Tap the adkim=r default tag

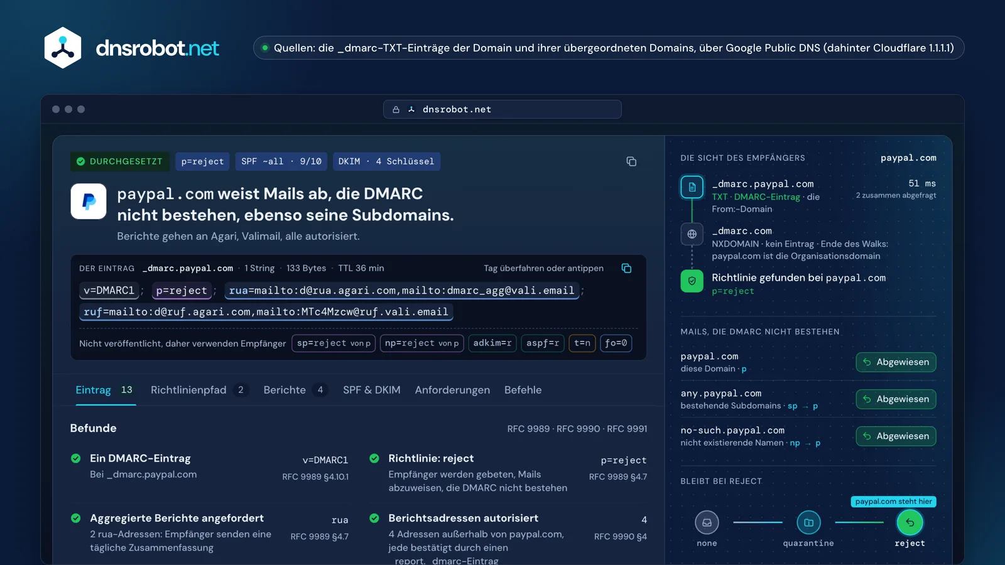[x=492, y=343]
